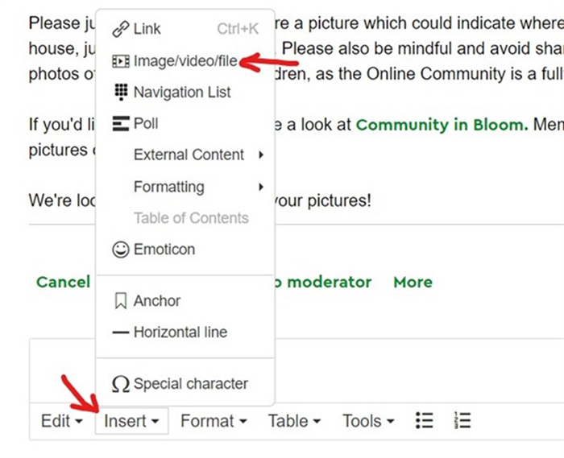This screenshot has width=564, height=458.
Task: Expand the External Content submenu
Action: [197, 155]
